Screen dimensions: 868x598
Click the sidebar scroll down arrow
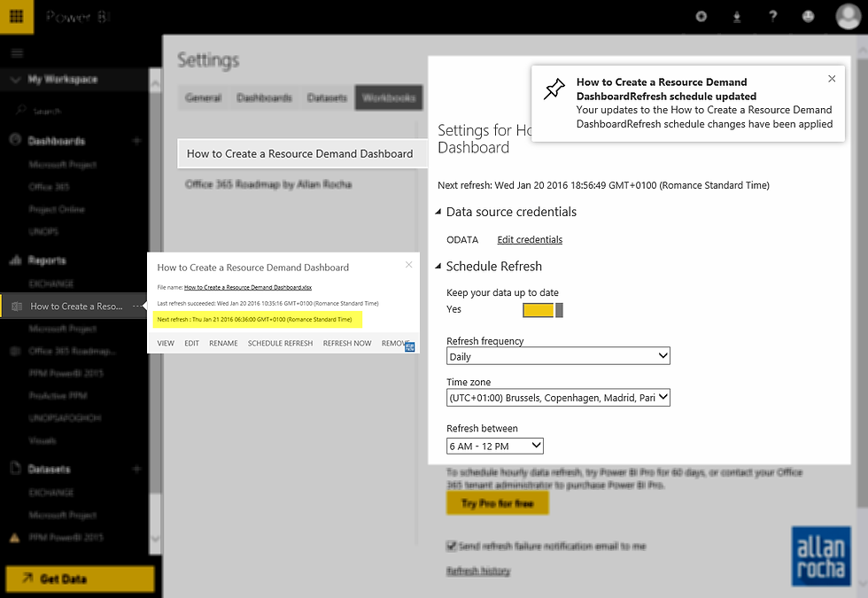tap(156, 539)
